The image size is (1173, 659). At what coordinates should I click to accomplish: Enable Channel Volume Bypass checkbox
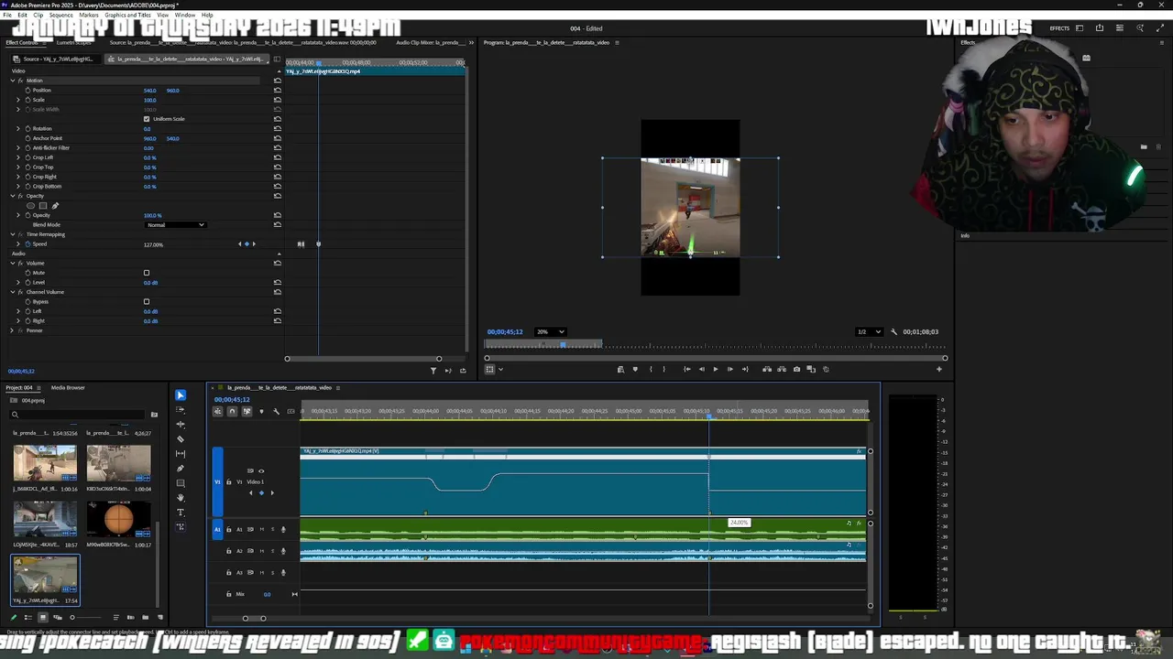(x=147, y=301)
